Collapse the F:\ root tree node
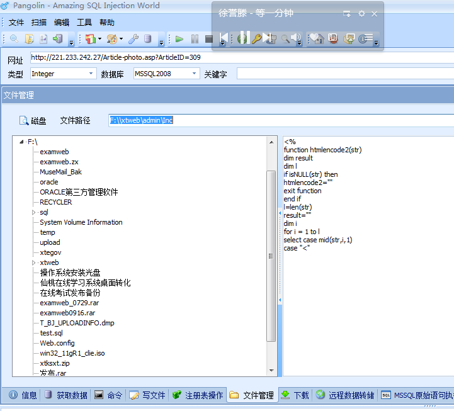The image size is (454, 411). [x=21, y=142]
